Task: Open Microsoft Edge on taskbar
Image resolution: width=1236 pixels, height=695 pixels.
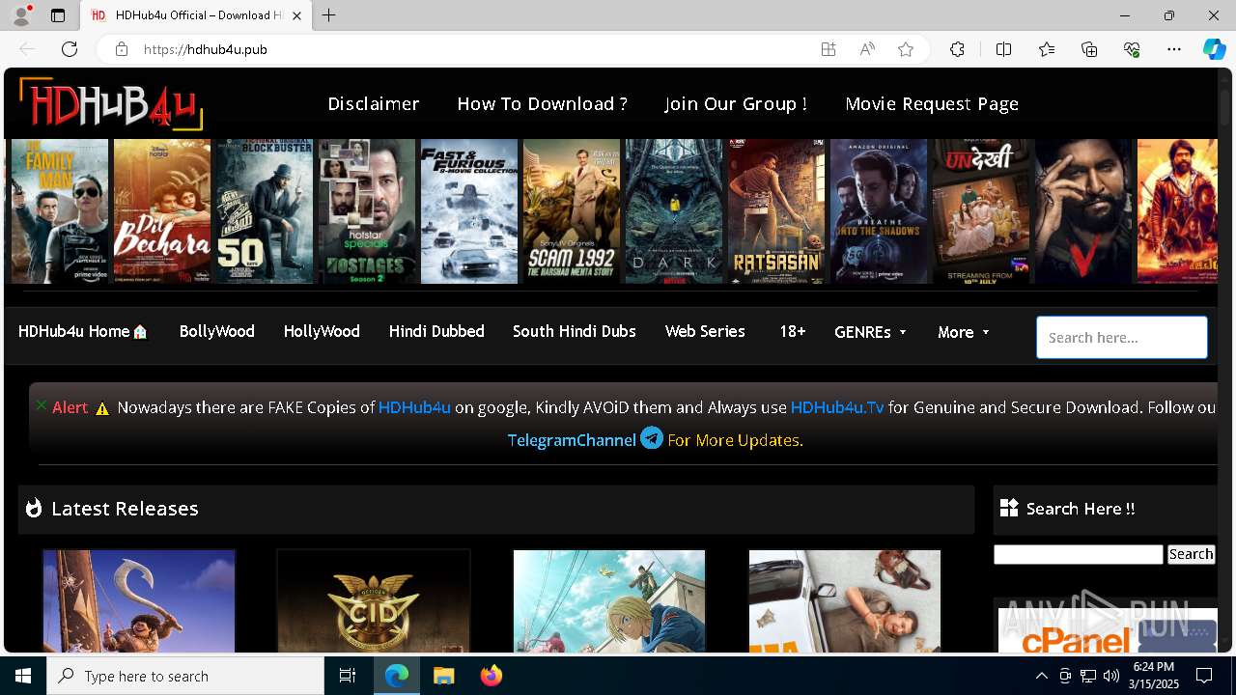Action: (x=397, y=676)
